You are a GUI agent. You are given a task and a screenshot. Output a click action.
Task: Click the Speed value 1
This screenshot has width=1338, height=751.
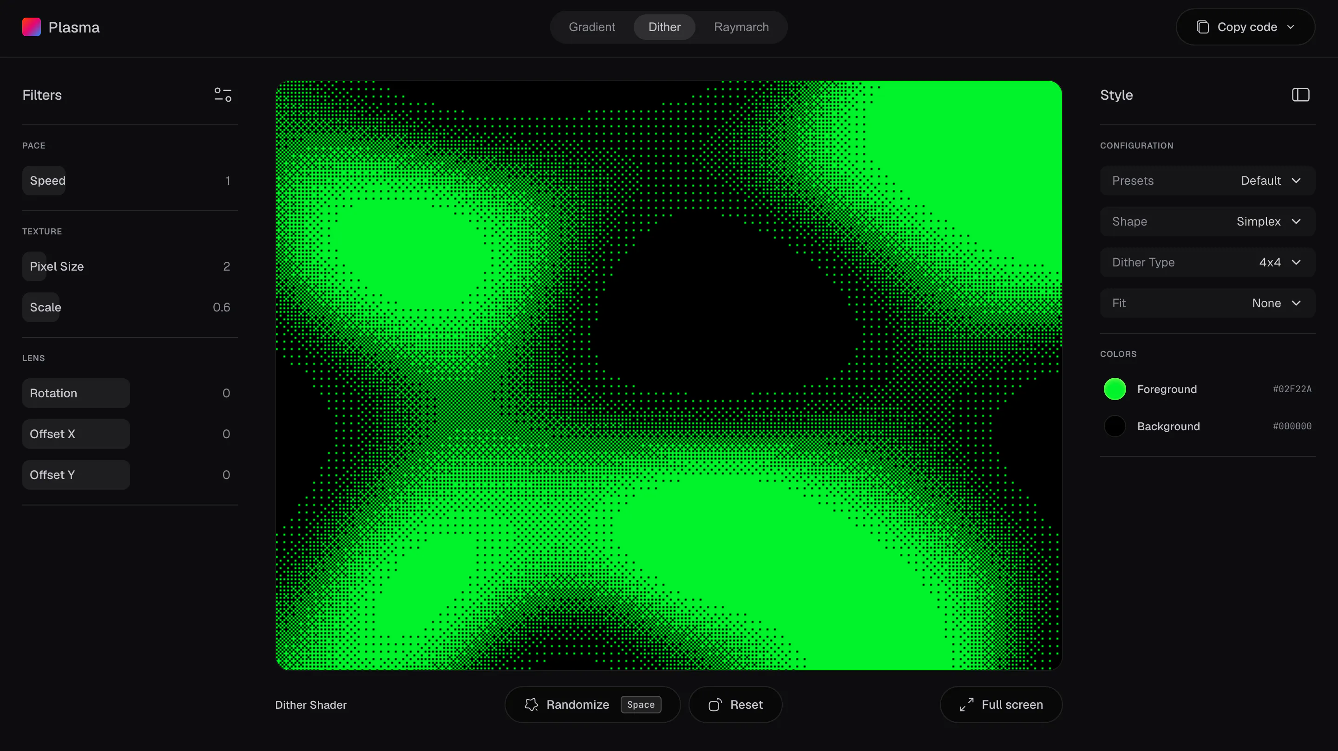228,181
